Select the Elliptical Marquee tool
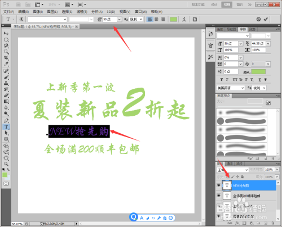The image size is (282, 227). (x=6, y=39)
